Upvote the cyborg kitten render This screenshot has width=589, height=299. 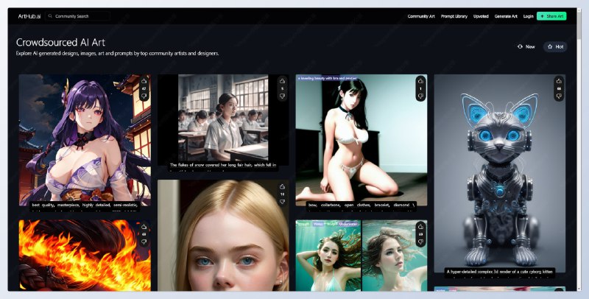pos(559,81)
